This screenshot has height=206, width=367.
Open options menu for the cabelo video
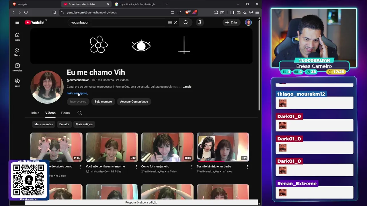pyautogui.click(x=81, y=167)
